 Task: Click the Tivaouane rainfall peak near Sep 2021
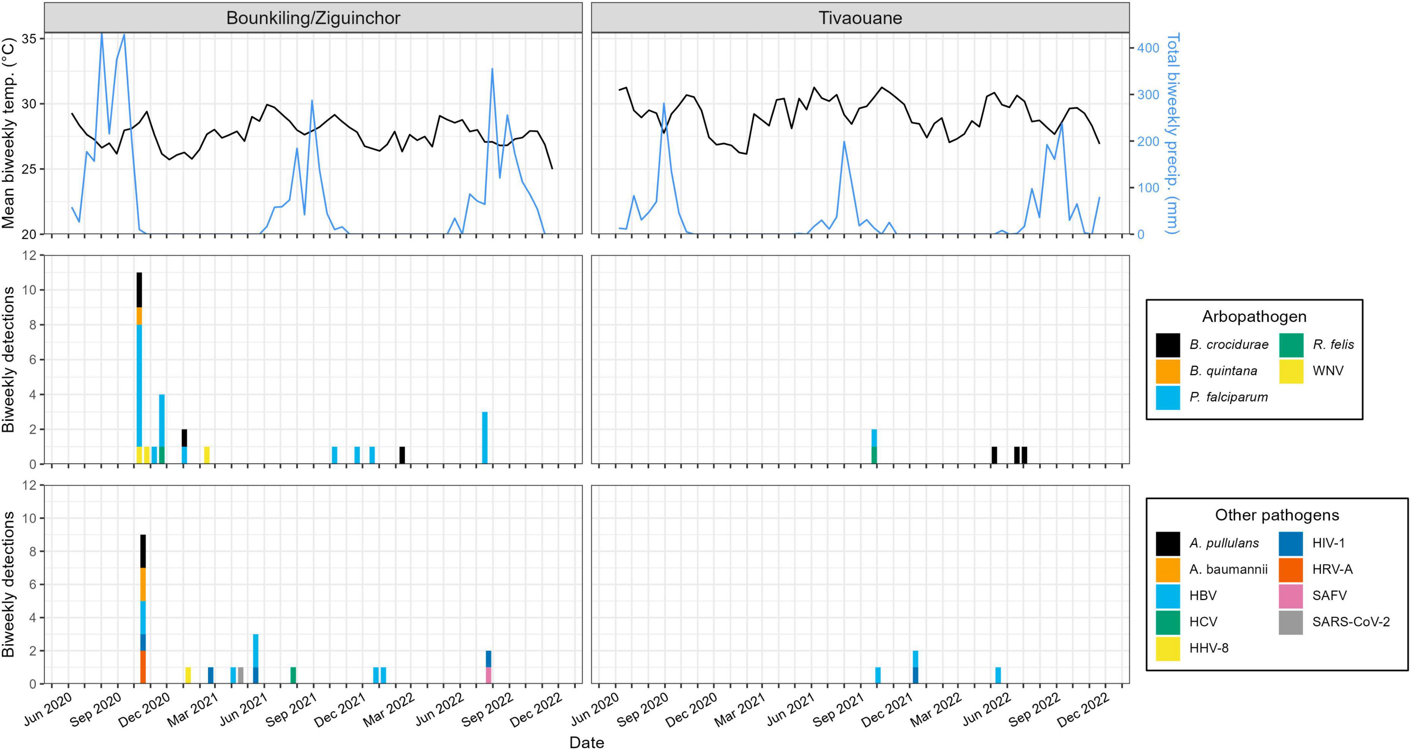pos(844,141)
